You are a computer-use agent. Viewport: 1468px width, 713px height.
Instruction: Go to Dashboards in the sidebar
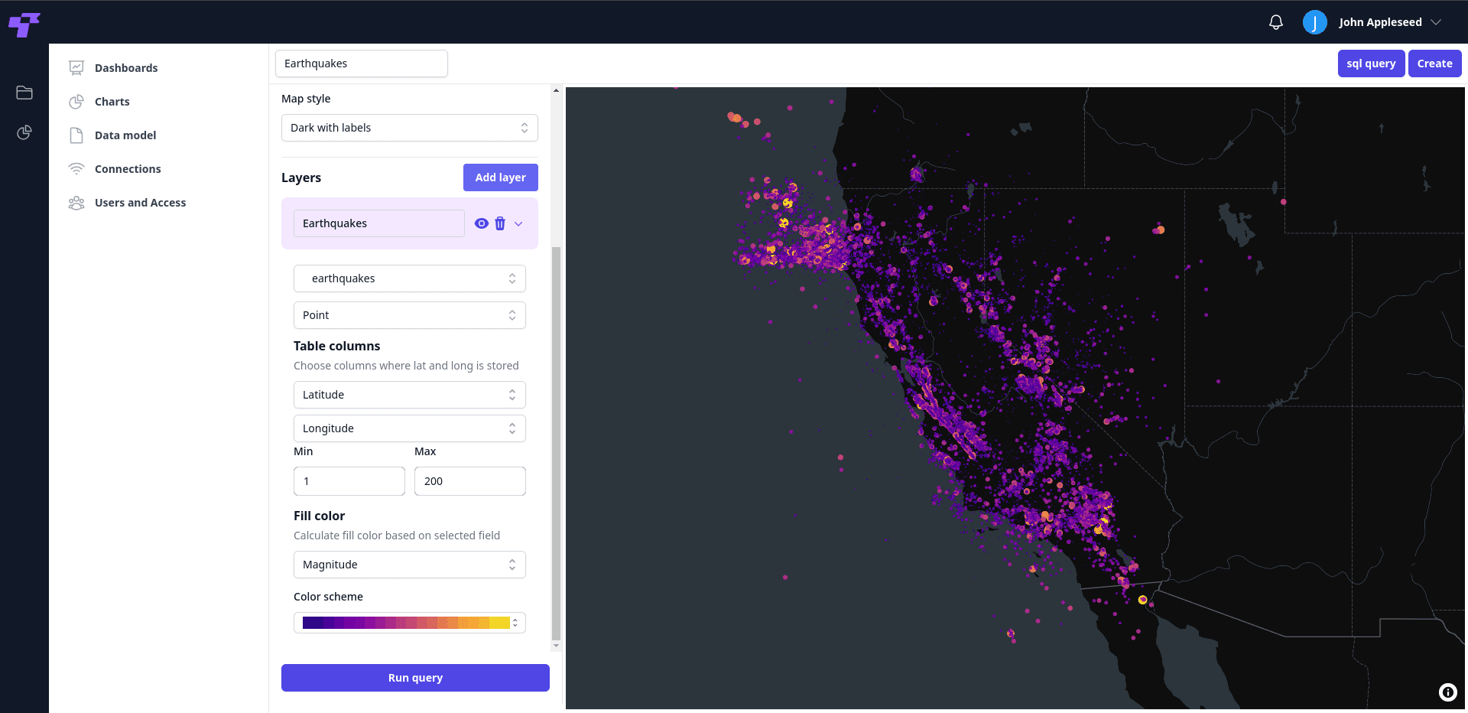pos(126,68)
